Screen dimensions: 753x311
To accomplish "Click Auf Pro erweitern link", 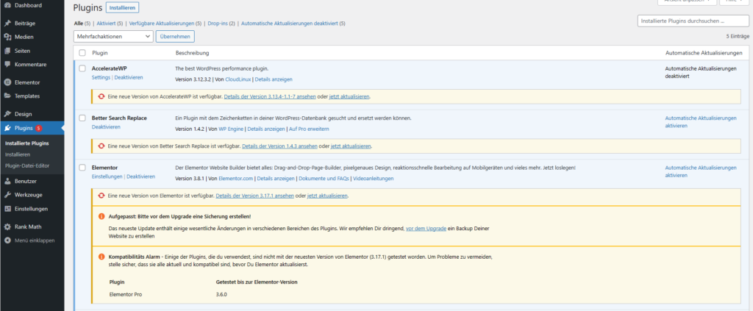I will [x=309, y=129].
